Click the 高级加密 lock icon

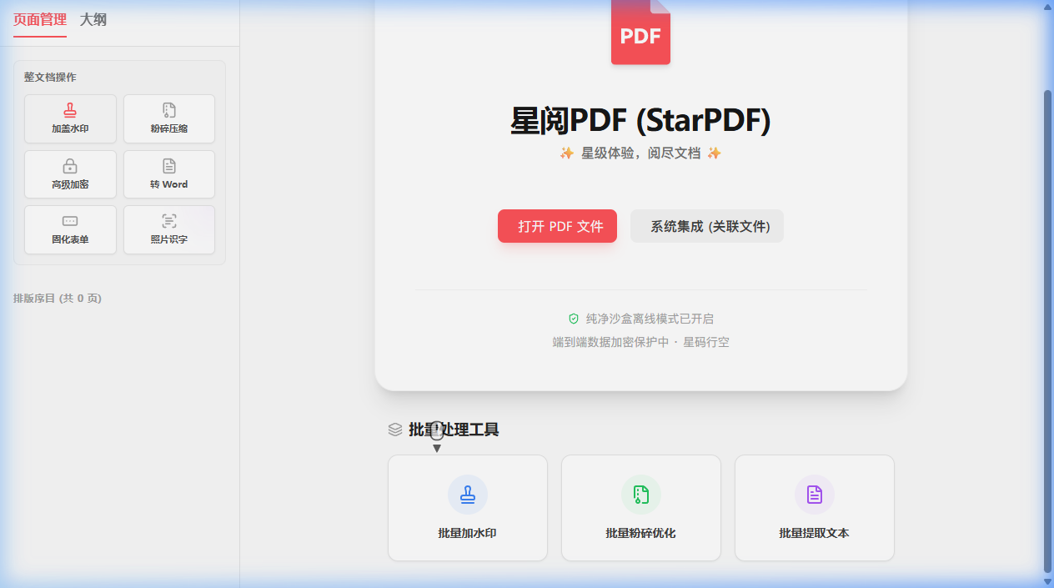coord(70,166)
